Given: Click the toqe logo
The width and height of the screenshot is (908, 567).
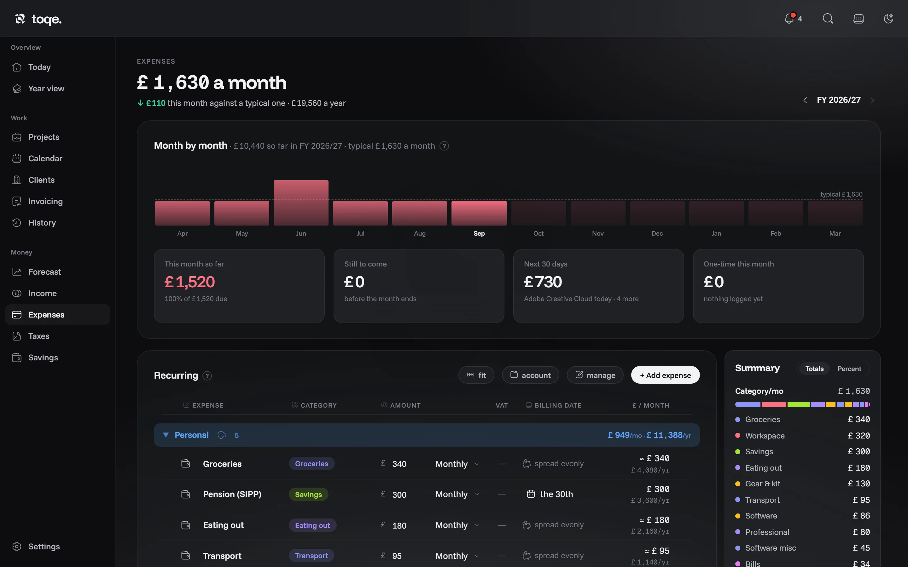Looking at the screenshot, I should click(38, 19).
